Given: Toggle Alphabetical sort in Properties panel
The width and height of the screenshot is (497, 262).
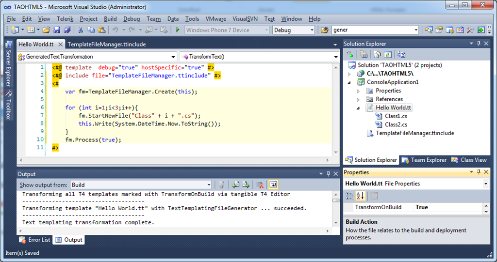Looking at the screenshot, I should pyautogui.click(x=361, y=196).
